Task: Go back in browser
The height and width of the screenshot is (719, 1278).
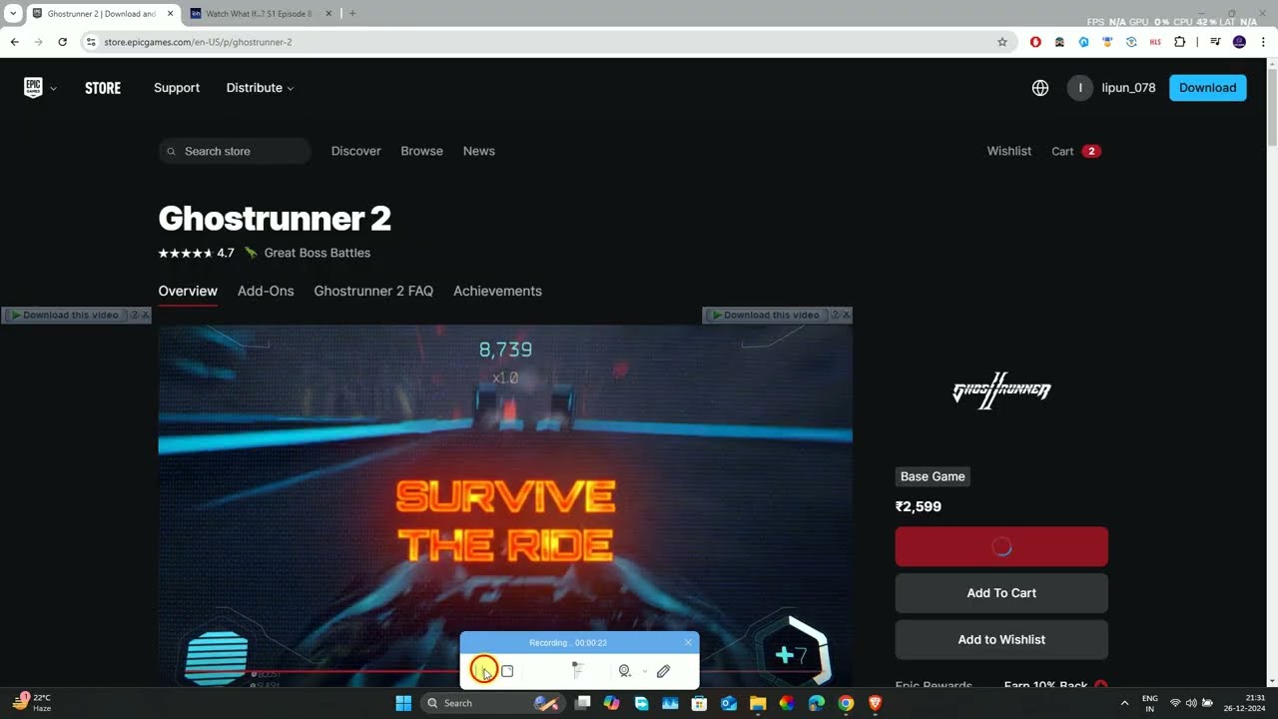Action: (x=14, y=42)
